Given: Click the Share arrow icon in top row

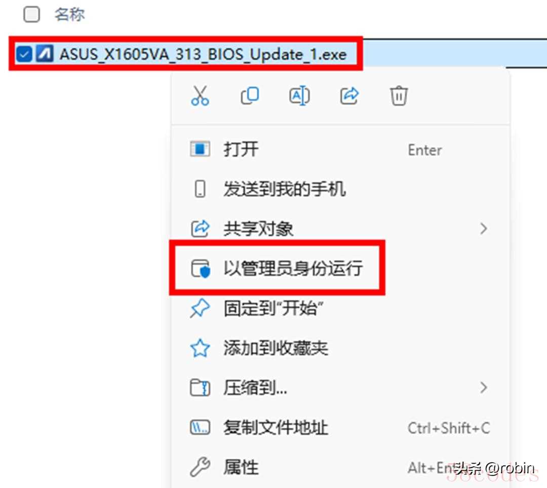Looking at the screenshot, I should (x=349, y=96).
